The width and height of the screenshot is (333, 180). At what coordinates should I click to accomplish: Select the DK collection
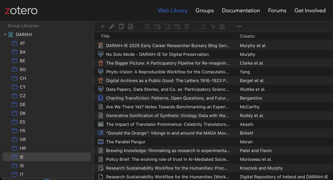tap(47, 113)
